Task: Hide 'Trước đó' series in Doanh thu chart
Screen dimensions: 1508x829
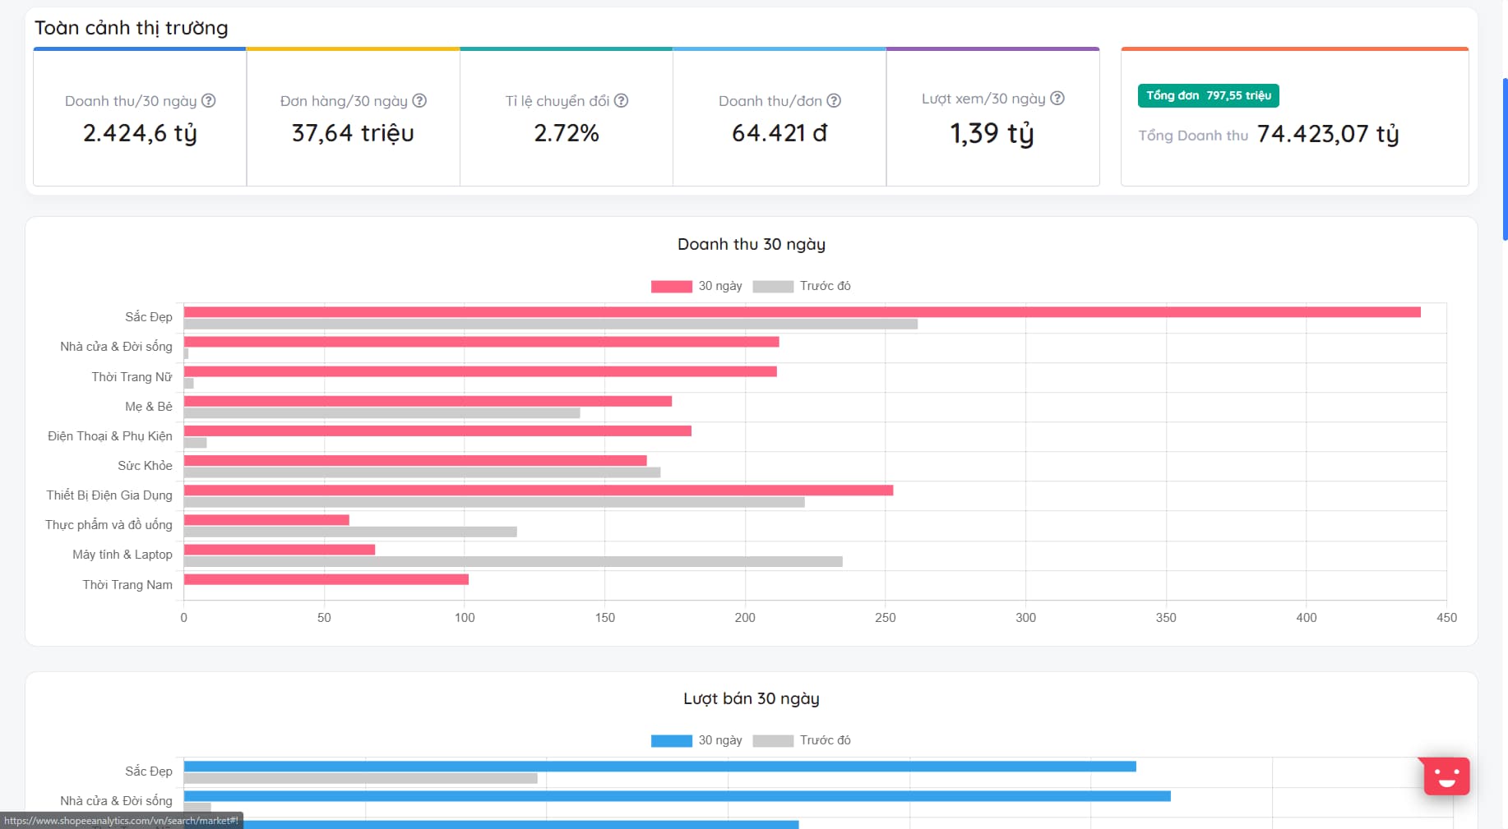Action: point(802,286)
